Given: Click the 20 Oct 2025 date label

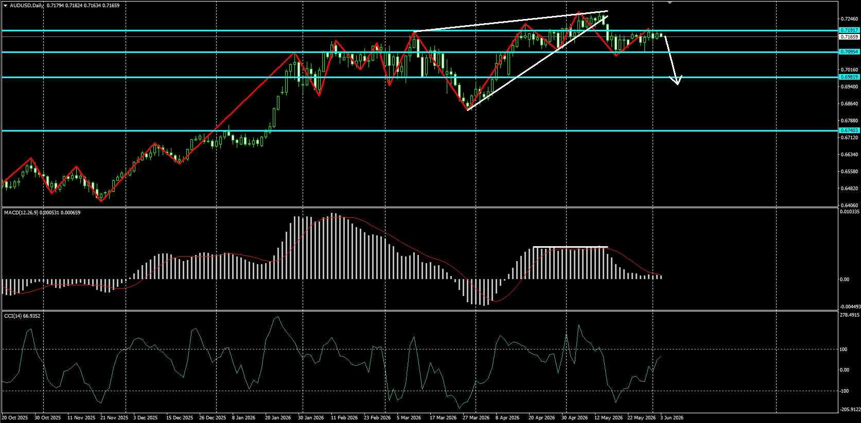Looking at the screenshot, I should point(14,418).
